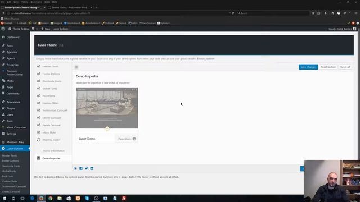
Task: Click the Reset Section button
Action: [328, 67]
